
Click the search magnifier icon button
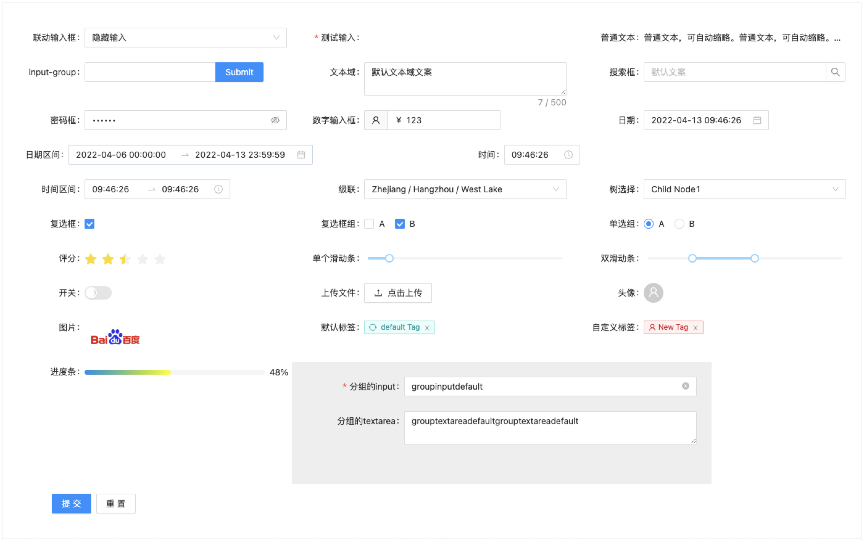coord(835,72)
